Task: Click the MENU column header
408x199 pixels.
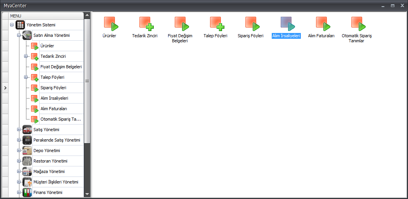Action: click(46, 16)
